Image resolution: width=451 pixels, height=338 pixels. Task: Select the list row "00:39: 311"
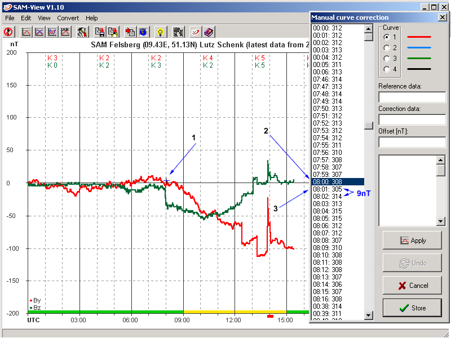click(338, 314)
